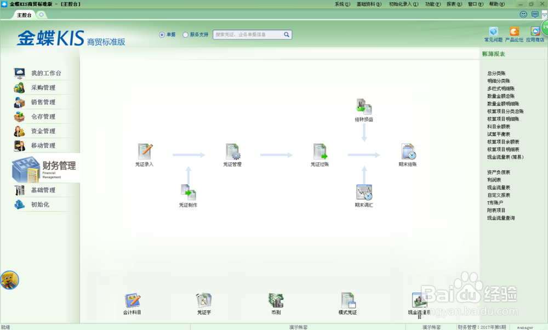Open 现金流量项目 icon
This screenshot has height=330, width=548.
tap(419, 300)
